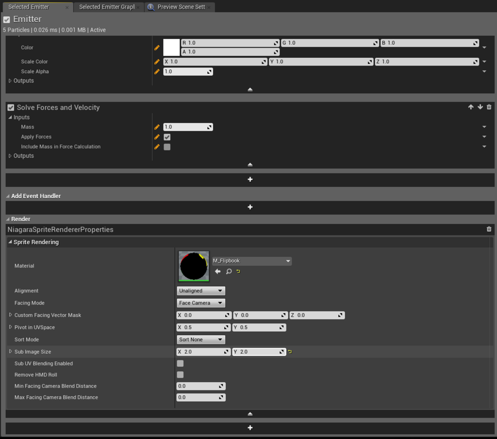Open the Apply Forces row options arrow
The height and width of the screenshot is (439, 497).
[x=484, y=137]
